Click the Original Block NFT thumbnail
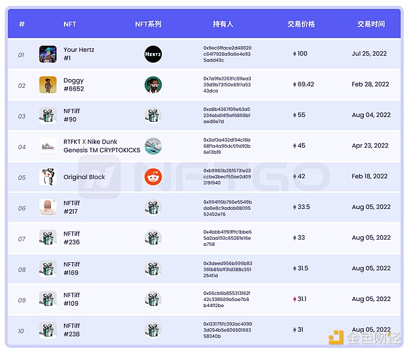408x352 pixels. (x=48, y=177)
